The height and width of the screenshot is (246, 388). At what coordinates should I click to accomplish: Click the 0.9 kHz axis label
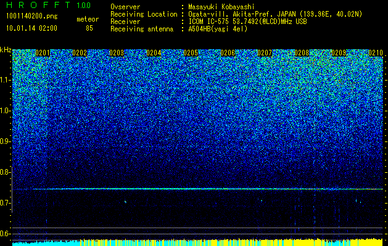click(6, 141)
